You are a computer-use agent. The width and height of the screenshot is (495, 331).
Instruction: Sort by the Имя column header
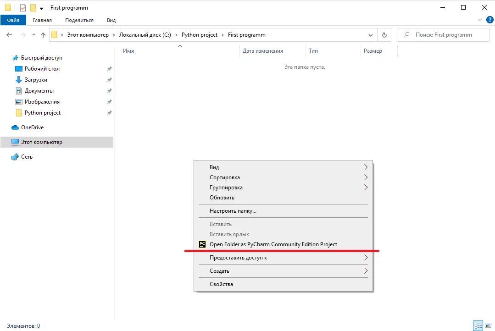[x=128, y=51]
